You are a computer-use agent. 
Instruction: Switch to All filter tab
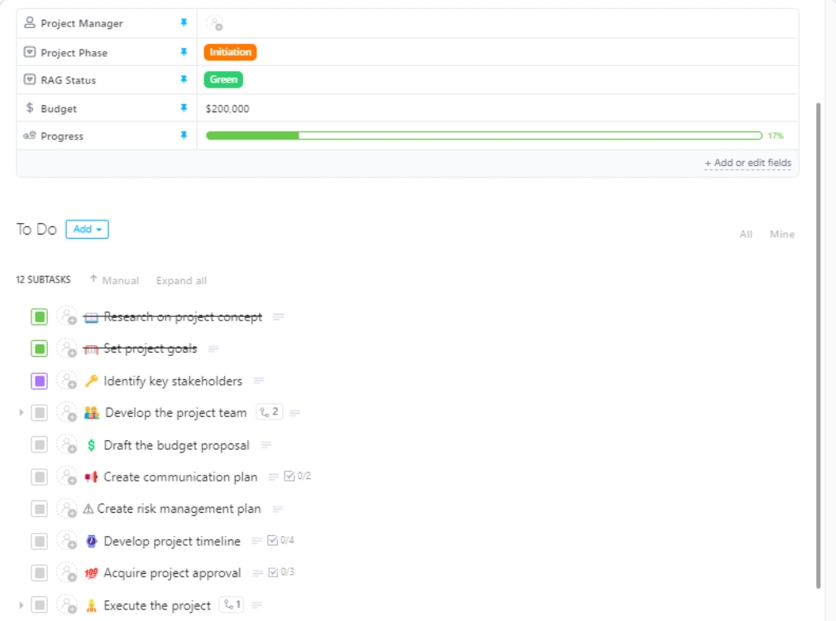coord(746,235)
